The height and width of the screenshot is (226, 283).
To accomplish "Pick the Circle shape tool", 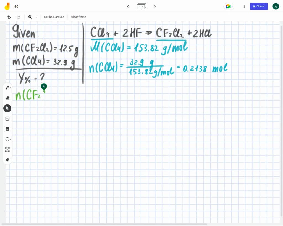I will pos(7,139).
